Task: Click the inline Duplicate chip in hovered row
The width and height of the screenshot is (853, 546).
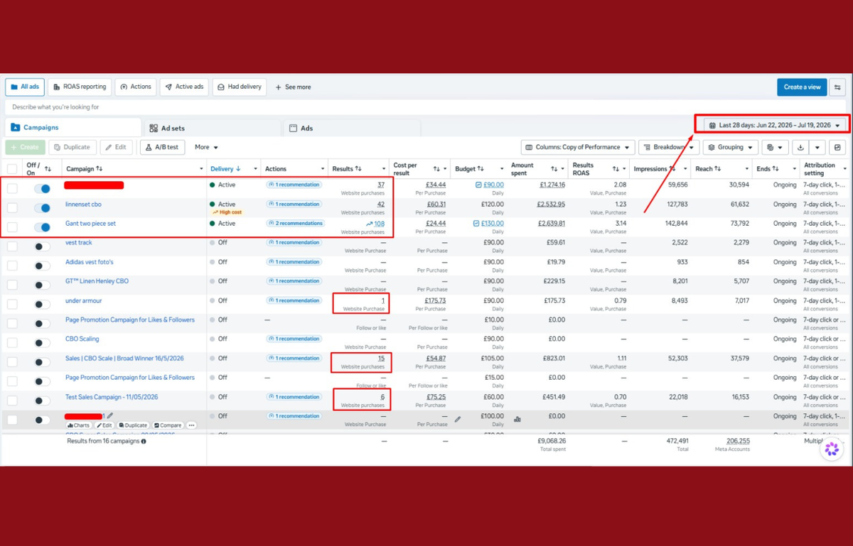Action: [134, 425]
